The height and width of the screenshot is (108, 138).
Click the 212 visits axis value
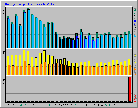coord(4,51)
